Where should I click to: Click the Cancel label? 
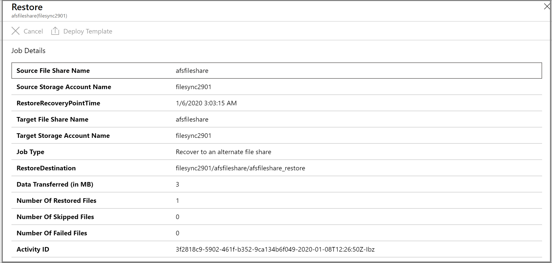(x=33, y=31)
